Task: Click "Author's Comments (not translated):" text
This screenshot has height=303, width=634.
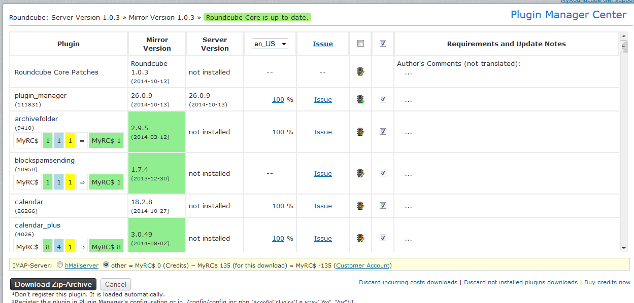Action: tap(458, 64)
